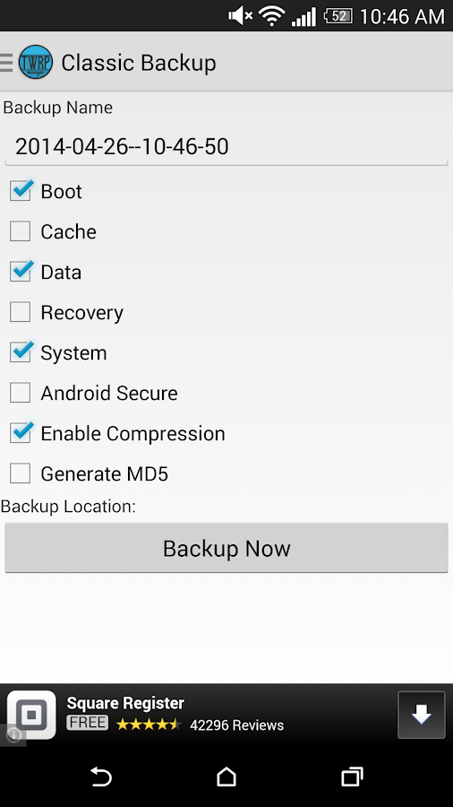The image size is (453, 807).
Task: Enable the Cache checkbox
Action: point(21,231)
